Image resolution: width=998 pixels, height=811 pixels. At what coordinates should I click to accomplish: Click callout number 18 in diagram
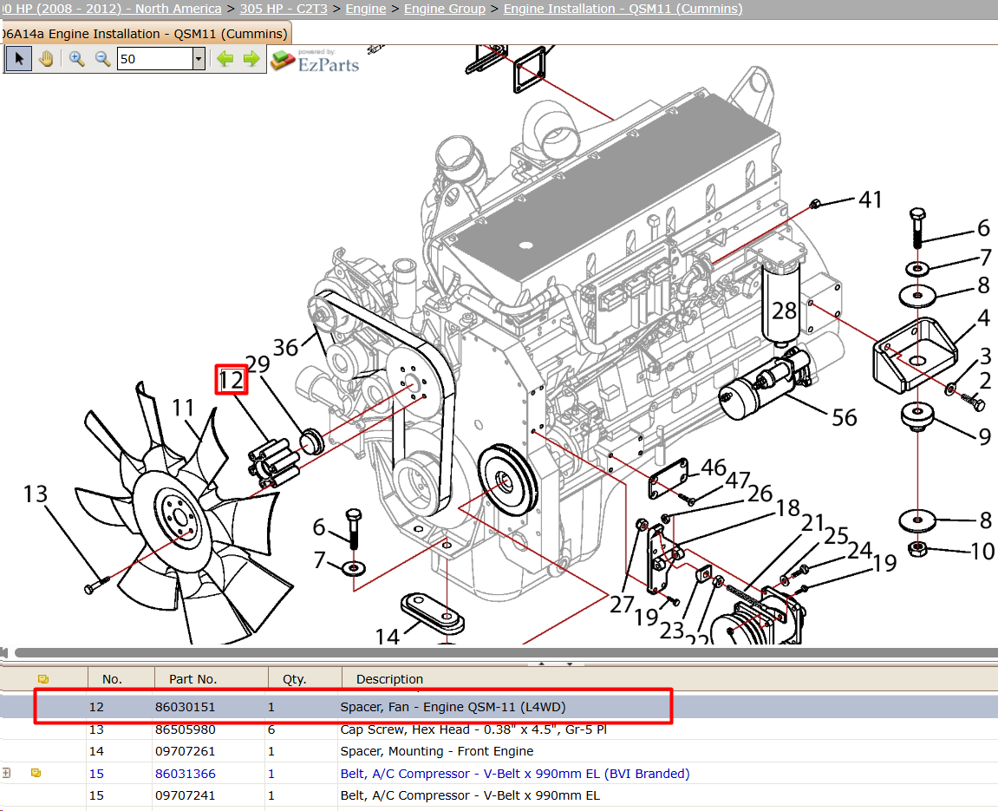[x=787, y=508]
